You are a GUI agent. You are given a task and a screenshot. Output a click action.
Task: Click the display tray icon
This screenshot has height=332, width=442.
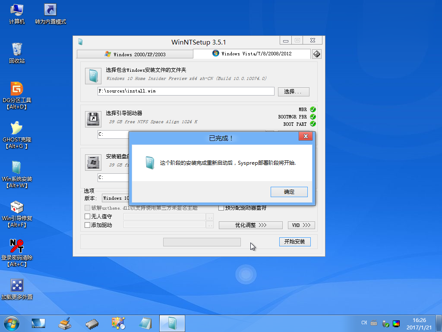point(396,323)
